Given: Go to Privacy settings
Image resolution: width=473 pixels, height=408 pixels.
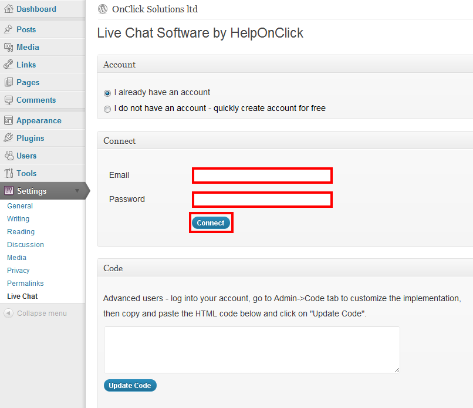Looking at the screenshot, I should pos(18,271).
